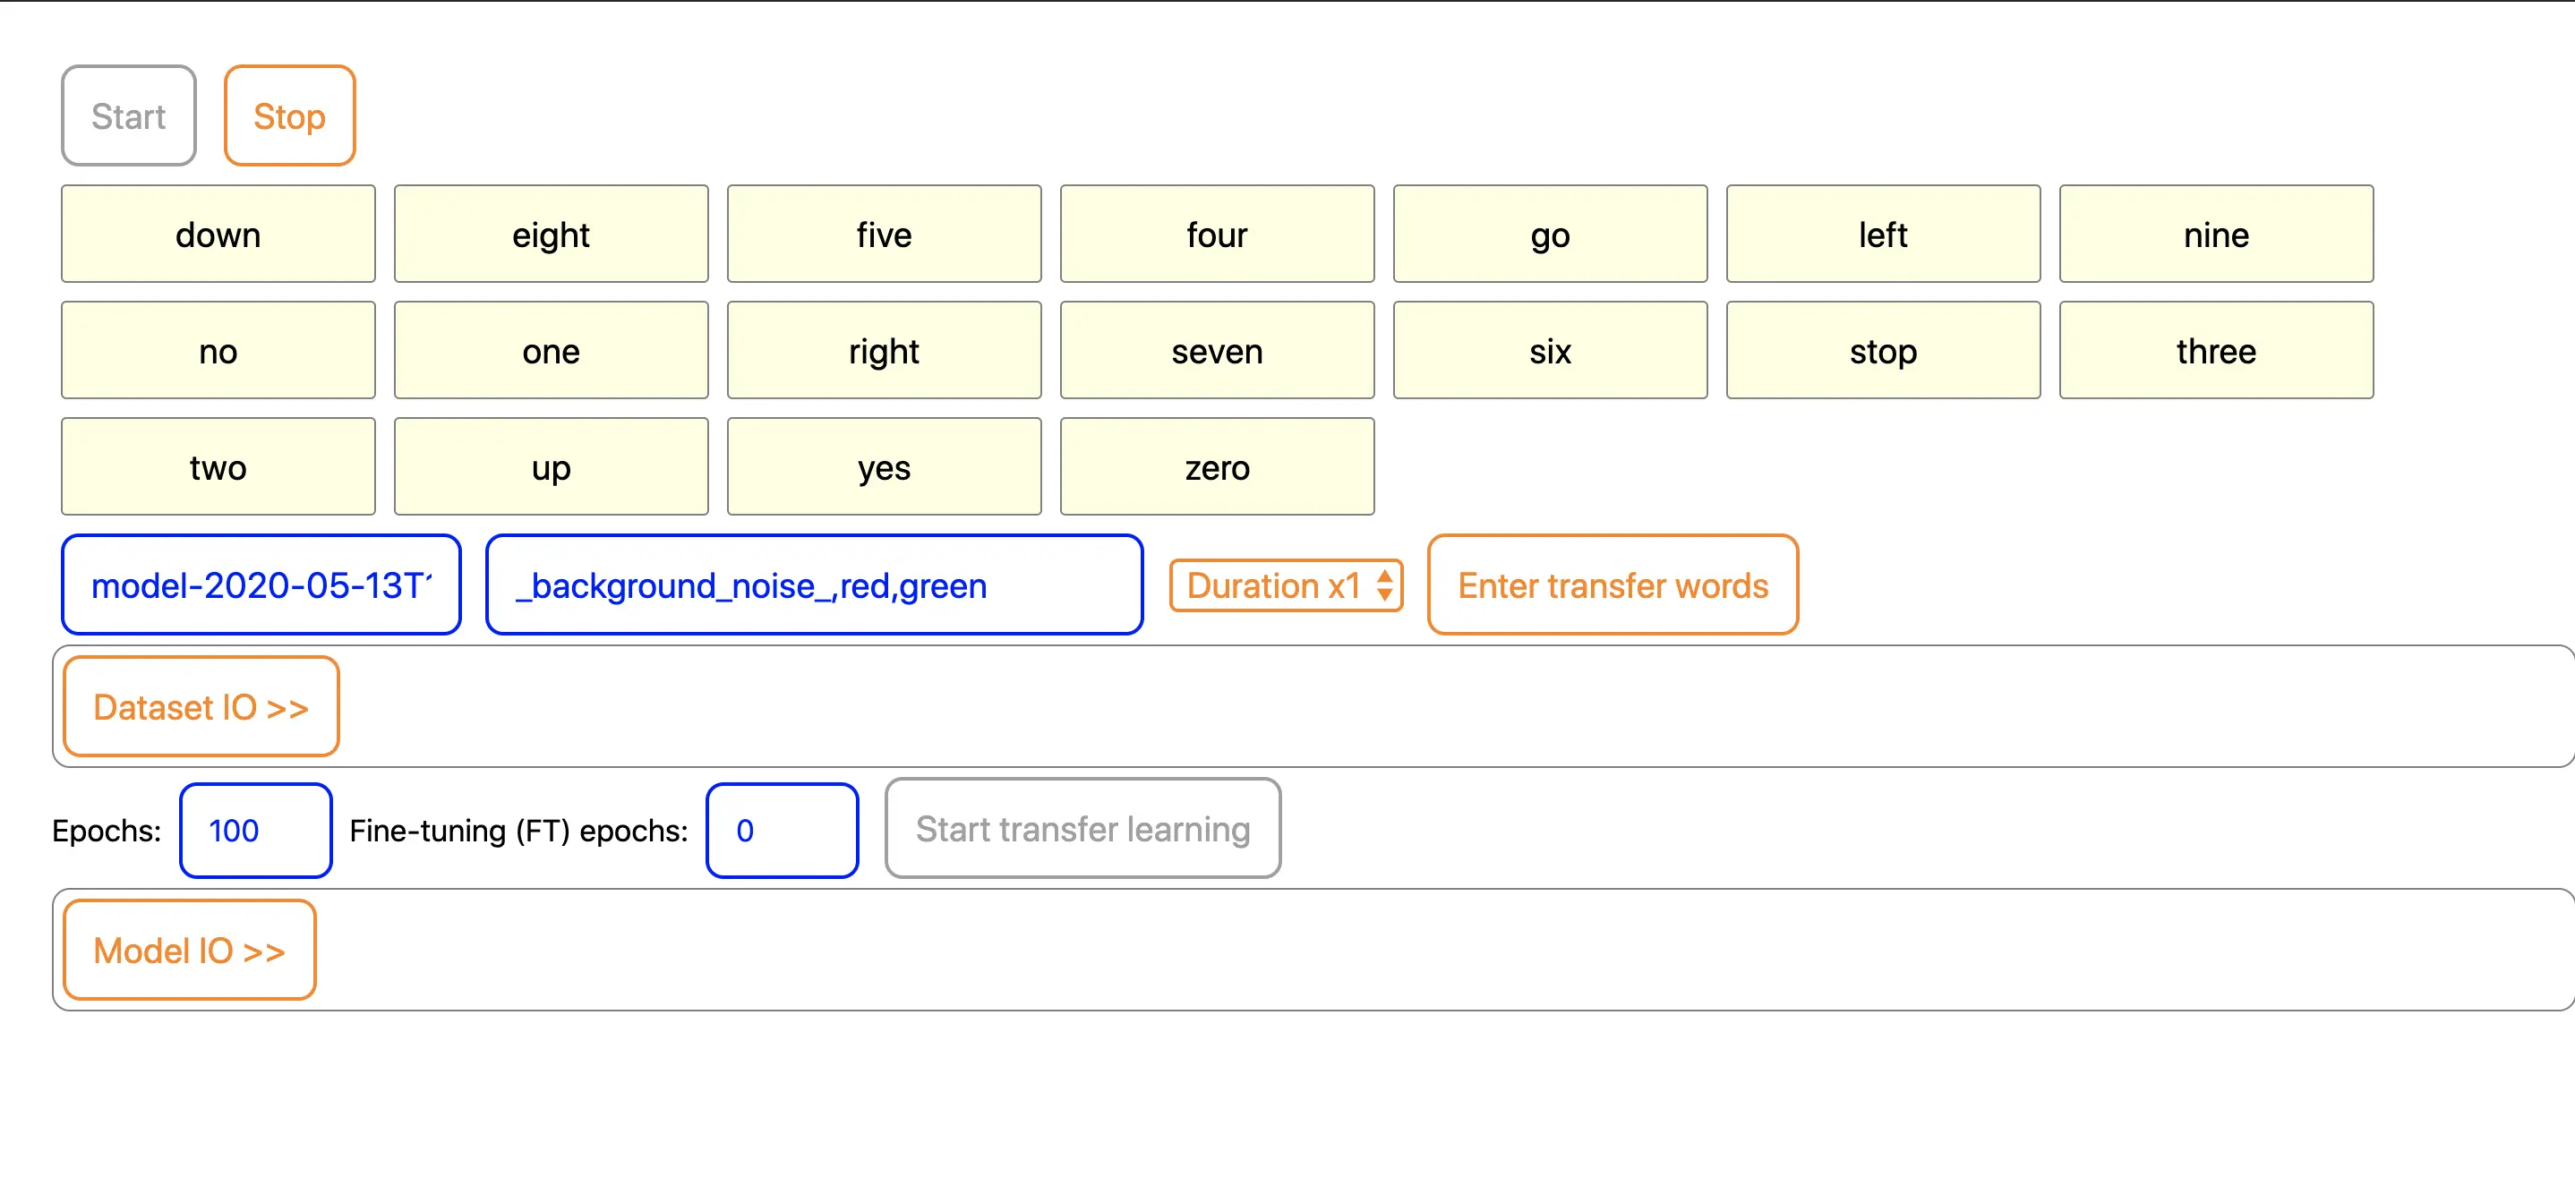Click the "nine" word tile

[x=2215, y=235]
